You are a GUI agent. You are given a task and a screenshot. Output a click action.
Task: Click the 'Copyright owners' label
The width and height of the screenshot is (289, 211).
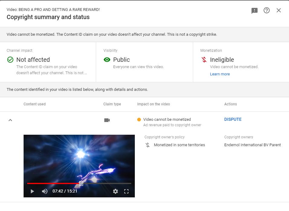coord(239,137)
